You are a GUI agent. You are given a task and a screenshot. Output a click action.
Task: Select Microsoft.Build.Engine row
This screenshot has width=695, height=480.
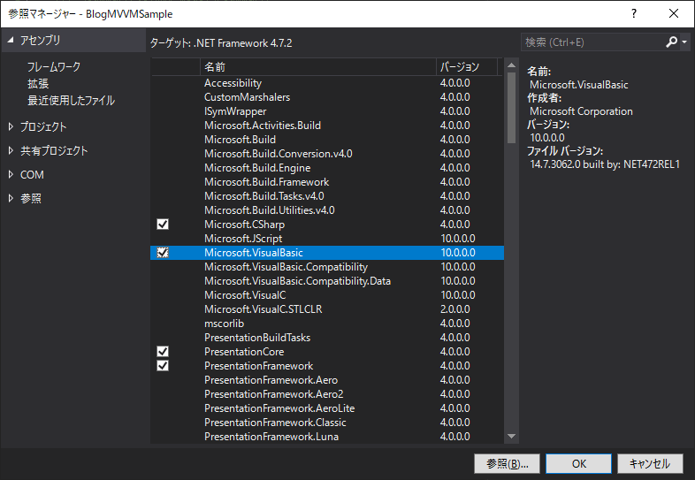pos(327,168)
